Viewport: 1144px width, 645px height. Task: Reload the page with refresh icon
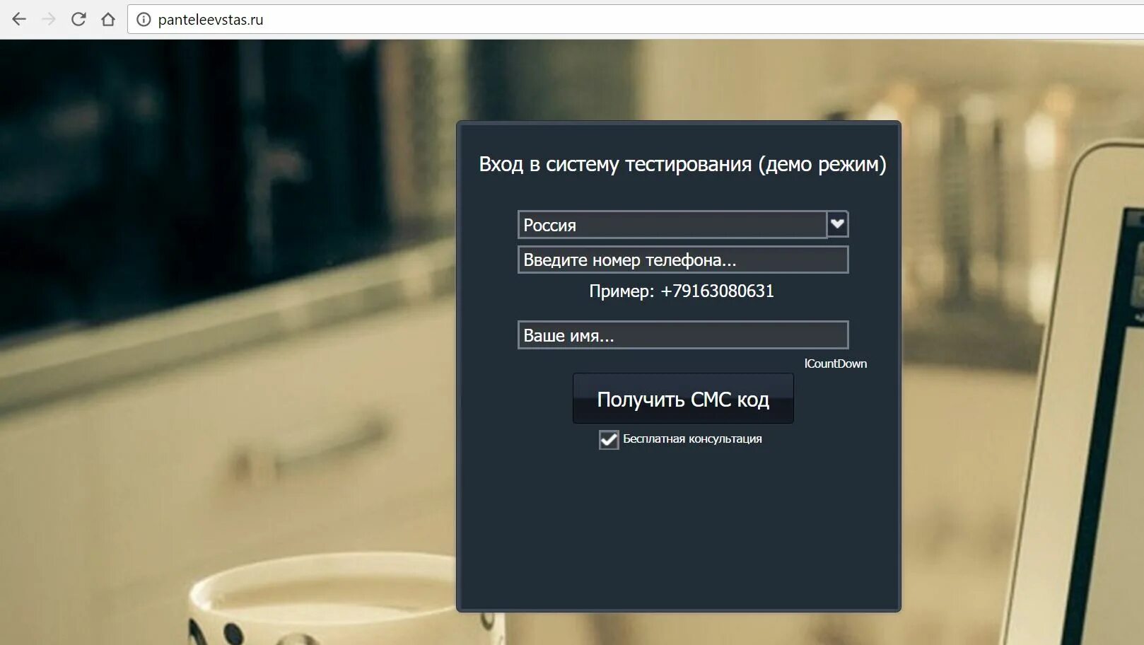pos(78,19)
